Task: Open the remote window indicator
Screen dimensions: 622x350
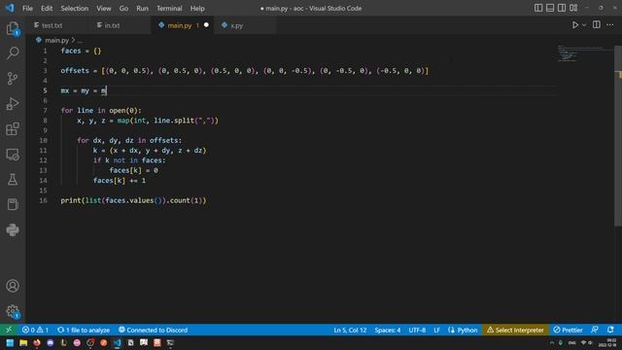Action: click(x=9, y=330)
